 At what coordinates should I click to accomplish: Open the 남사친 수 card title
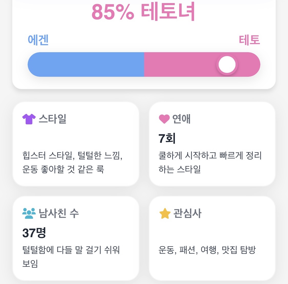tap(59, 213)
